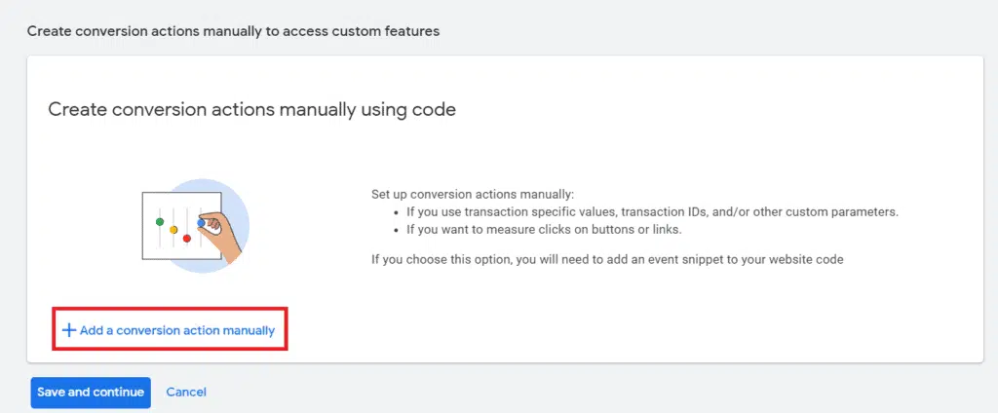Click the 'Set up conversion actions manually:' text
The height and width of the screenshot is (413, 998).
pos(473,194)
